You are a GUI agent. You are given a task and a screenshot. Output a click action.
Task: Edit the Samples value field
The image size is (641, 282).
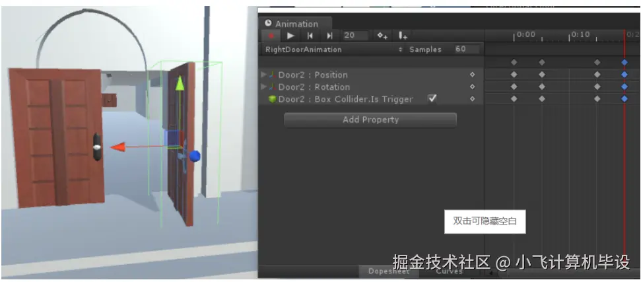click(x=467, y=49)
